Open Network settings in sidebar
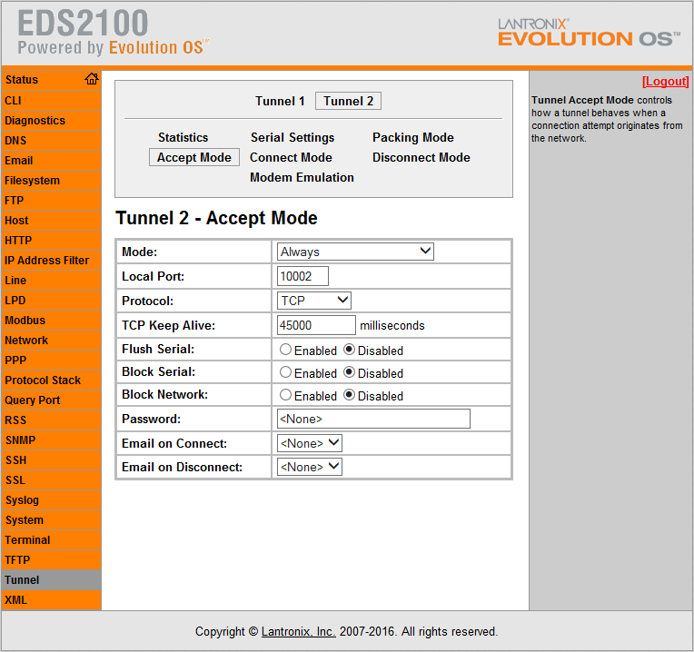This screenshot has height=652, width=694. [52, 341]
